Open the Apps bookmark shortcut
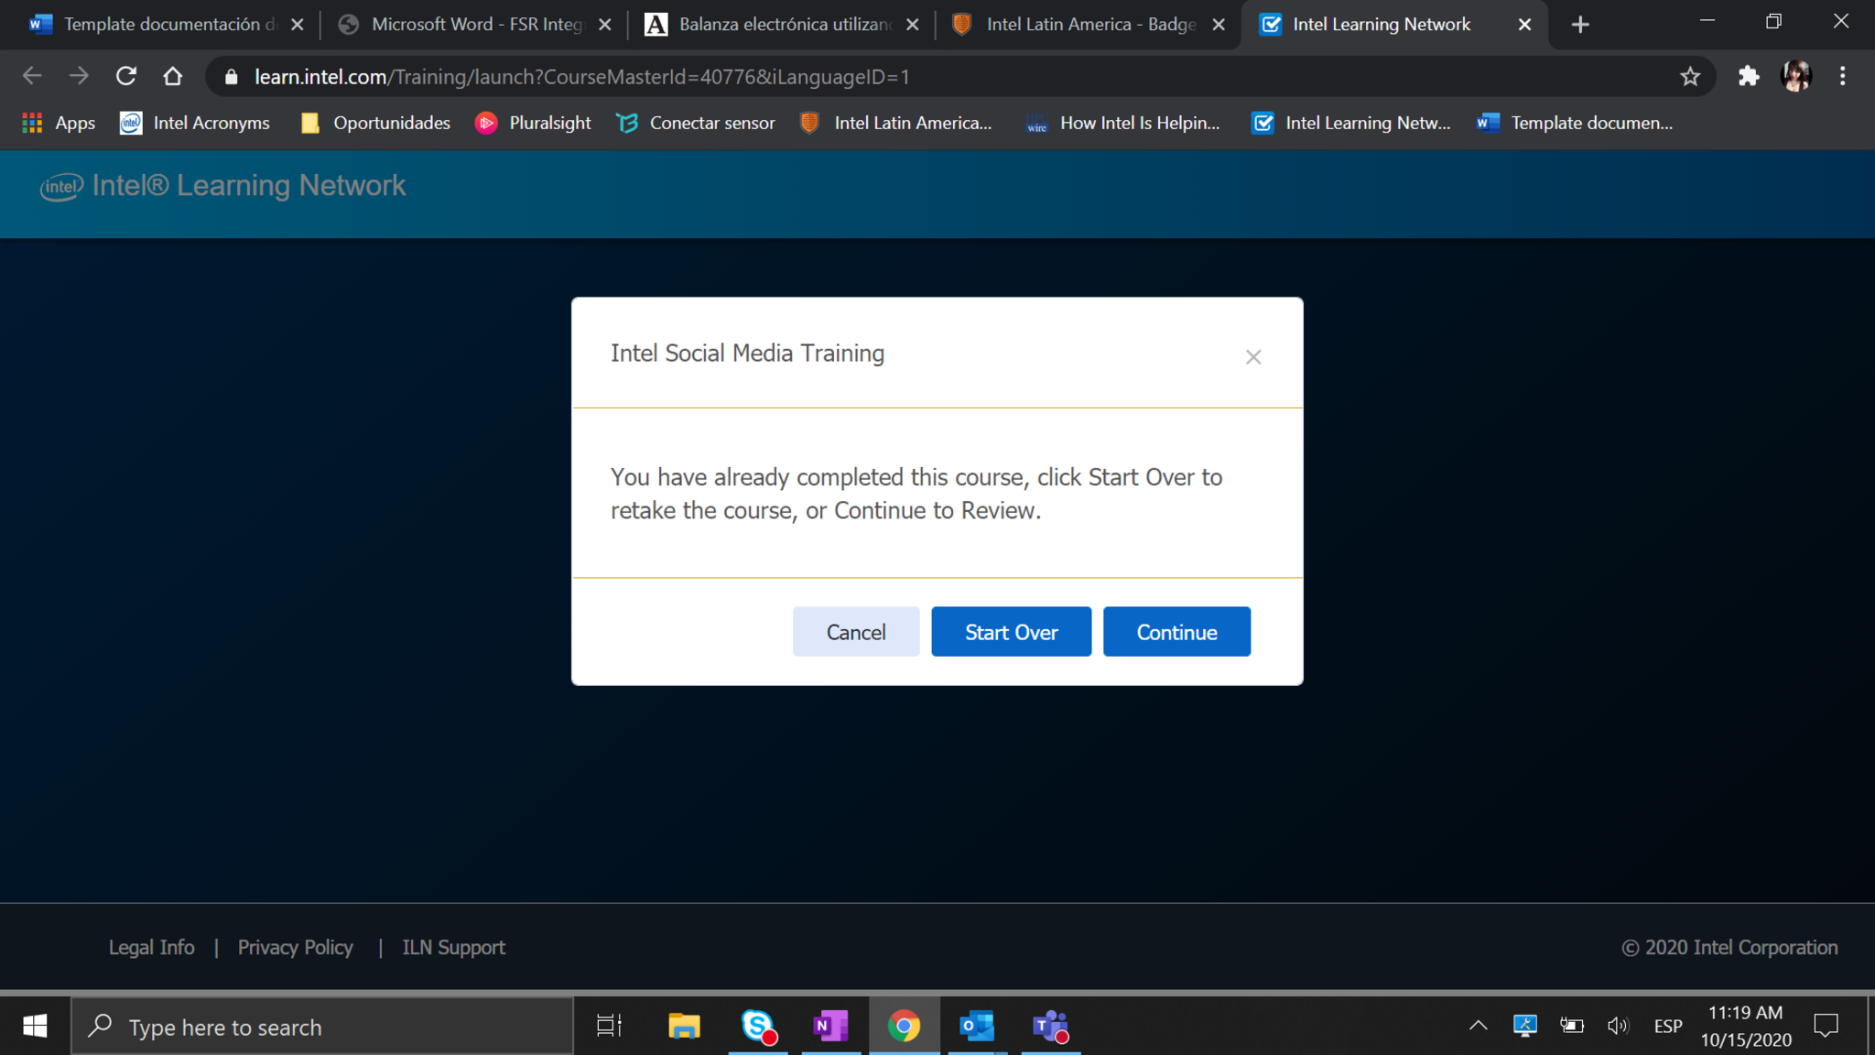The image size is (1875, 1055). tap(59, 123)
